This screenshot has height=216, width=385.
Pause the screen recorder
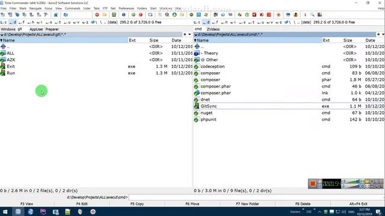319,187
